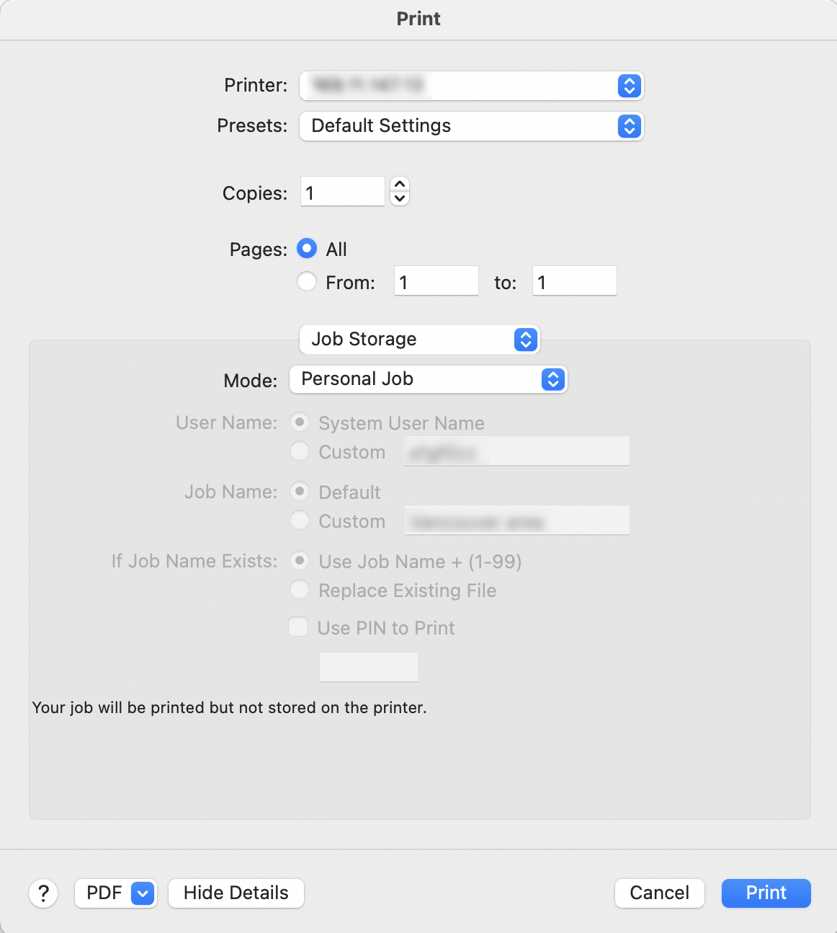Click the From page number field

coord(436,281)
